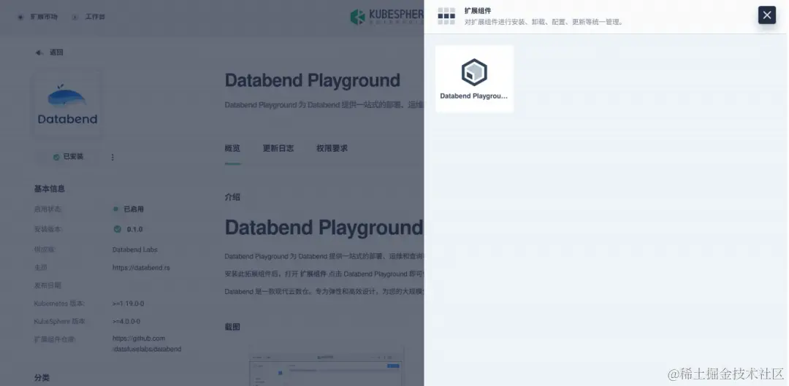
Task: Click the back arrow icon beside 返回
Action: [x=39, y=53]
